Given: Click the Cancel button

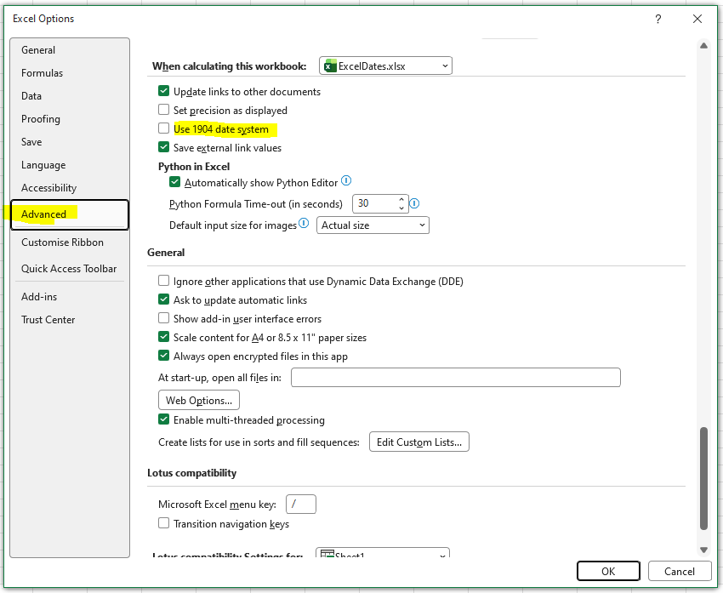Looking at the screenshot, I should point(680,572).
